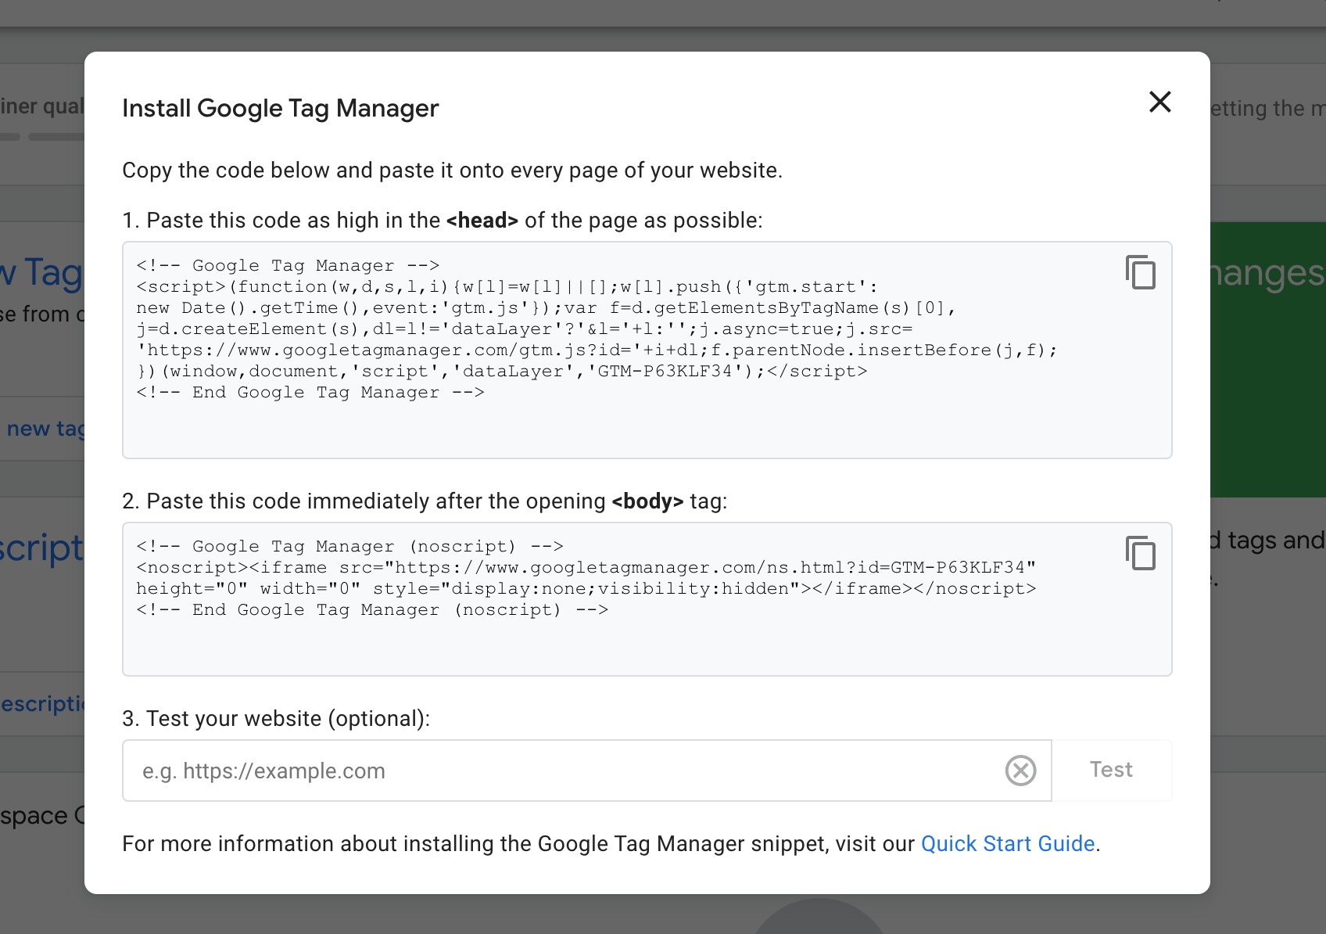Click the '3. Test your website (optional):' label

(276, 719)
